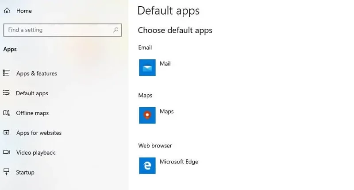The height and width of the screenshot is (190, 354).
Task: Click the Apps for websites icon
Action: 6,132
